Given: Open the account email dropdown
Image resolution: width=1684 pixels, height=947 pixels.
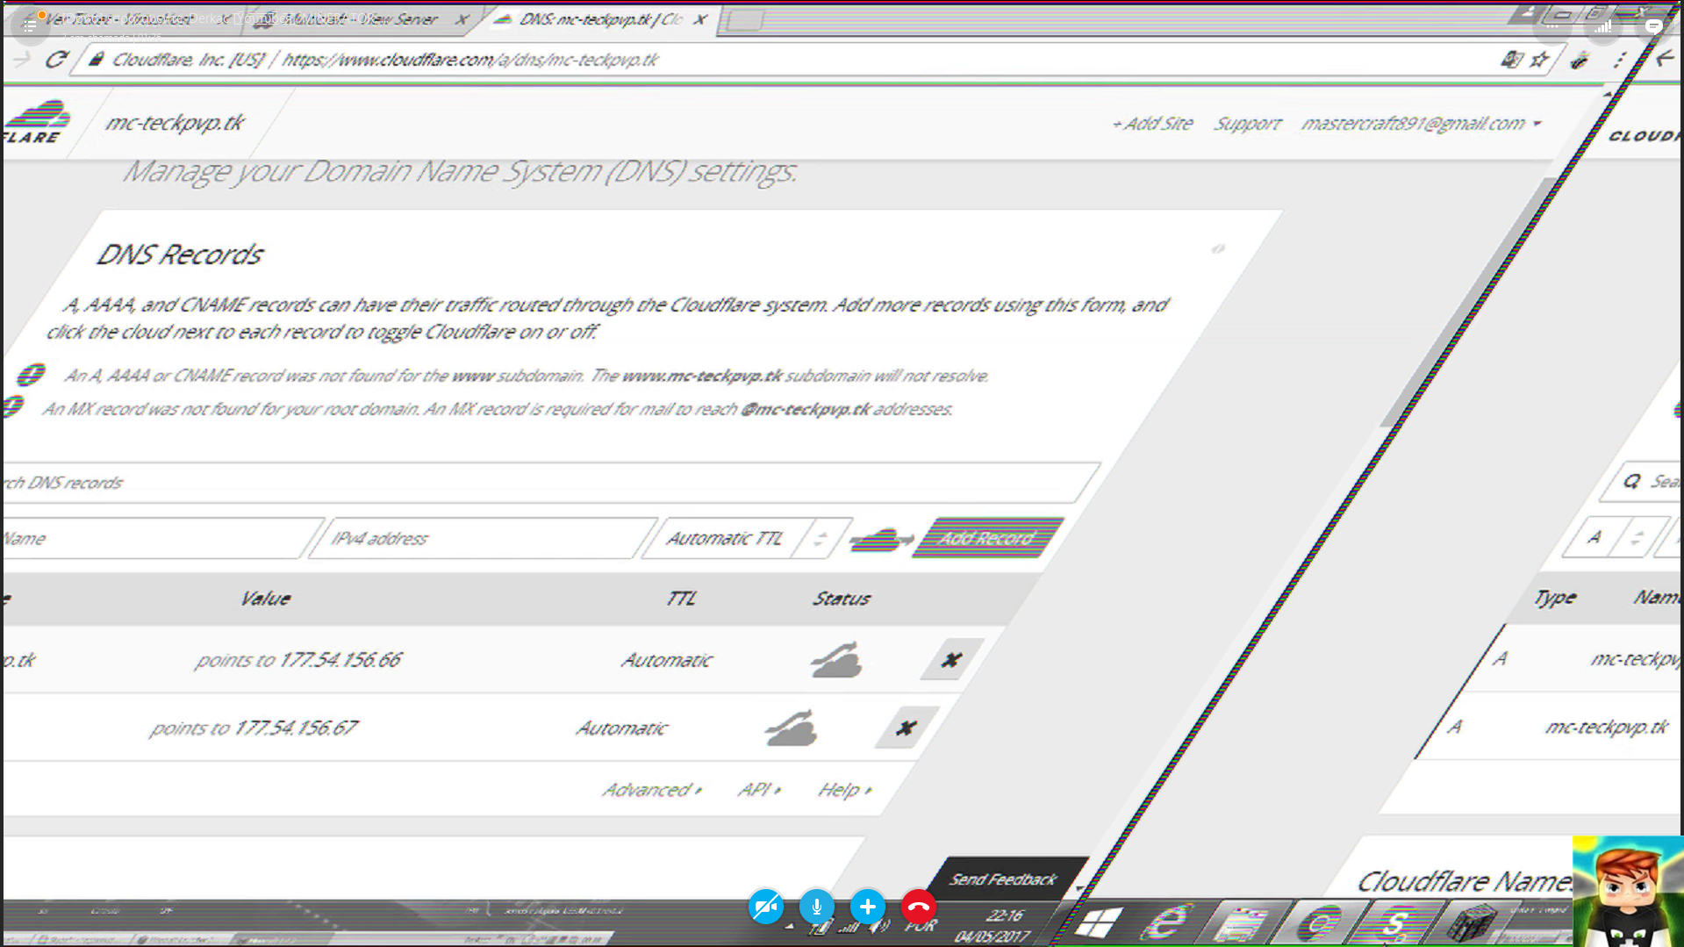Looking at the screenshot, I should click(1420, 124).
